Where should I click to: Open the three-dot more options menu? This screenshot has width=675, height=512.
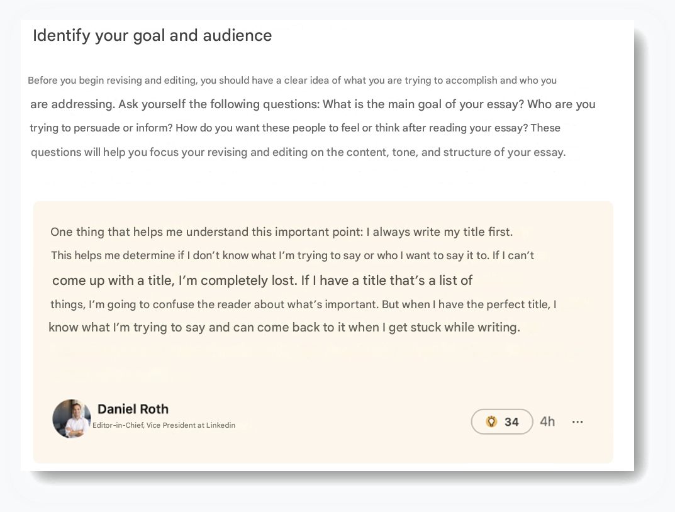[x=577, y=422]
